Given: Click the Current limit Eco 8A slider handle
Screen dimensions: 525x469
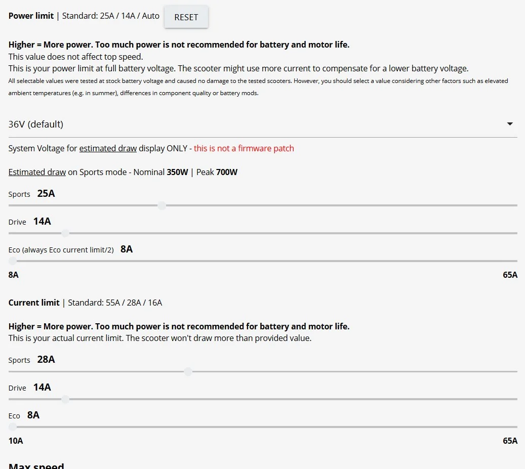Looking at the screenshot, I should tap(13, 427).
